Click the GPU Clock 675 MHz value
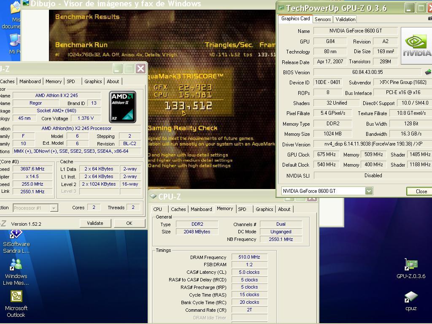The width and height of the screenshot is (432, 324). click(x=326, y=154)
